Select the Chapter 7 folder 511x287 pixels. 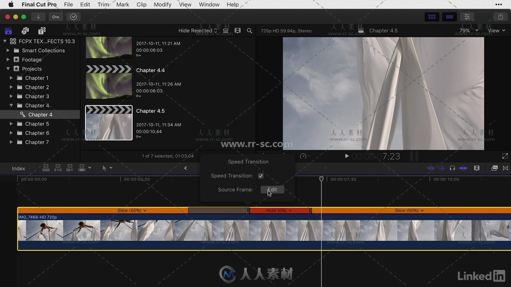(x=37, y=142)
